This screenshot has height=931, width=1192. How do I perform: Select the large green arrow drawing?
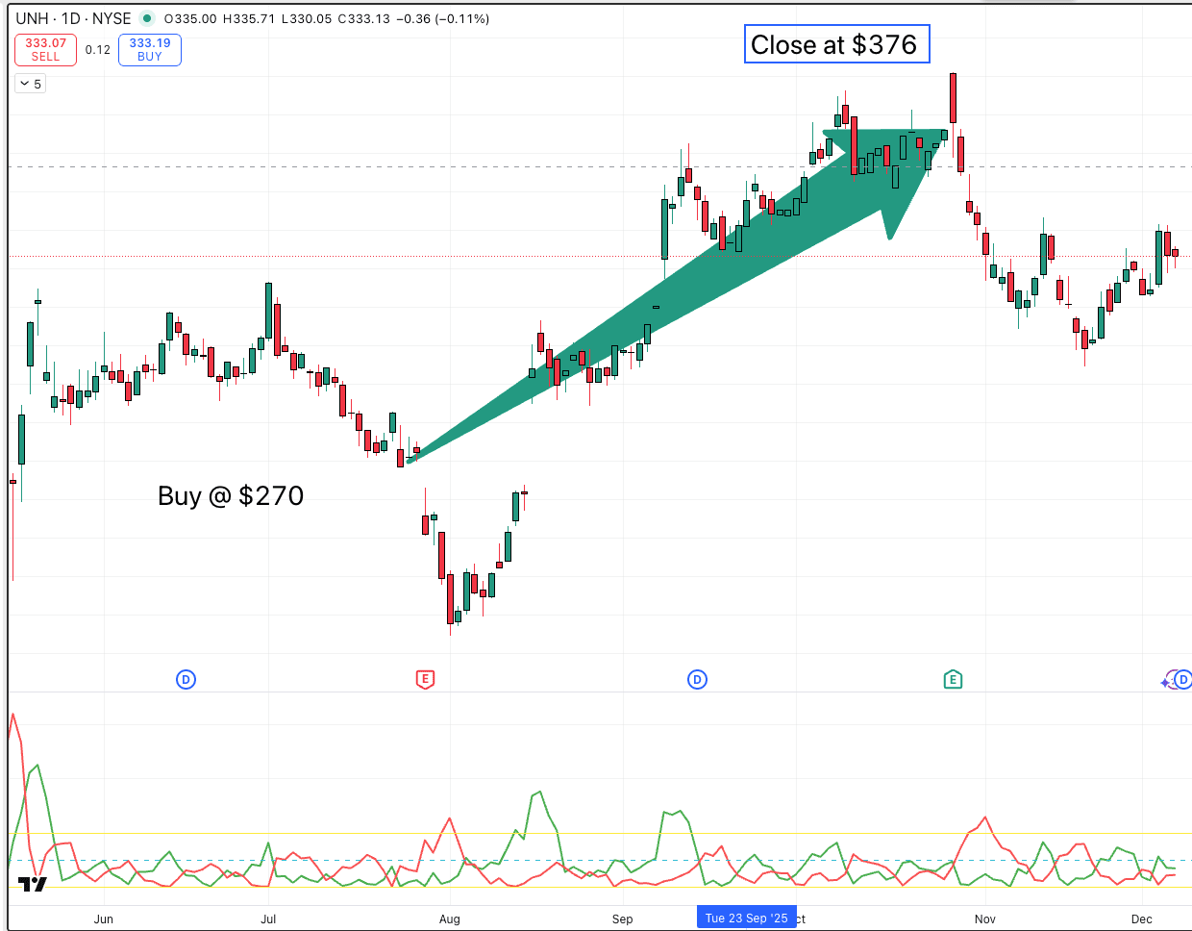point(673,289)
